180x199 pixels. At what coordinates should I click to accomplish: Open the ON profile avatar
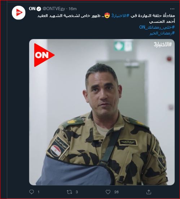click(19, 13)
